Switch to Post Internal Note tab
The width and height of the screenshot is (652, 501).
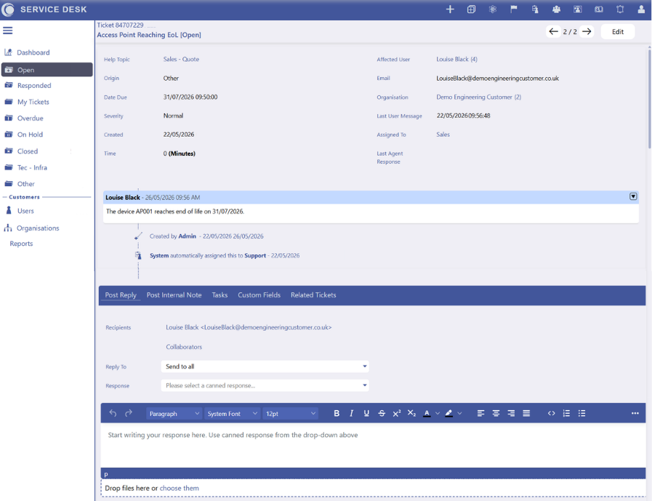[174, 295]
